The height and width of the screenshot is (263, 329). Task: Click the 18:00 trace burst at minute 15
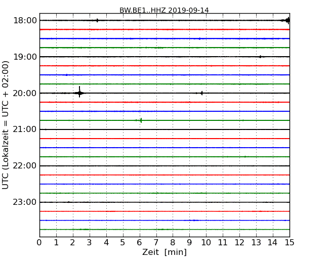click(x=287, y=21)
